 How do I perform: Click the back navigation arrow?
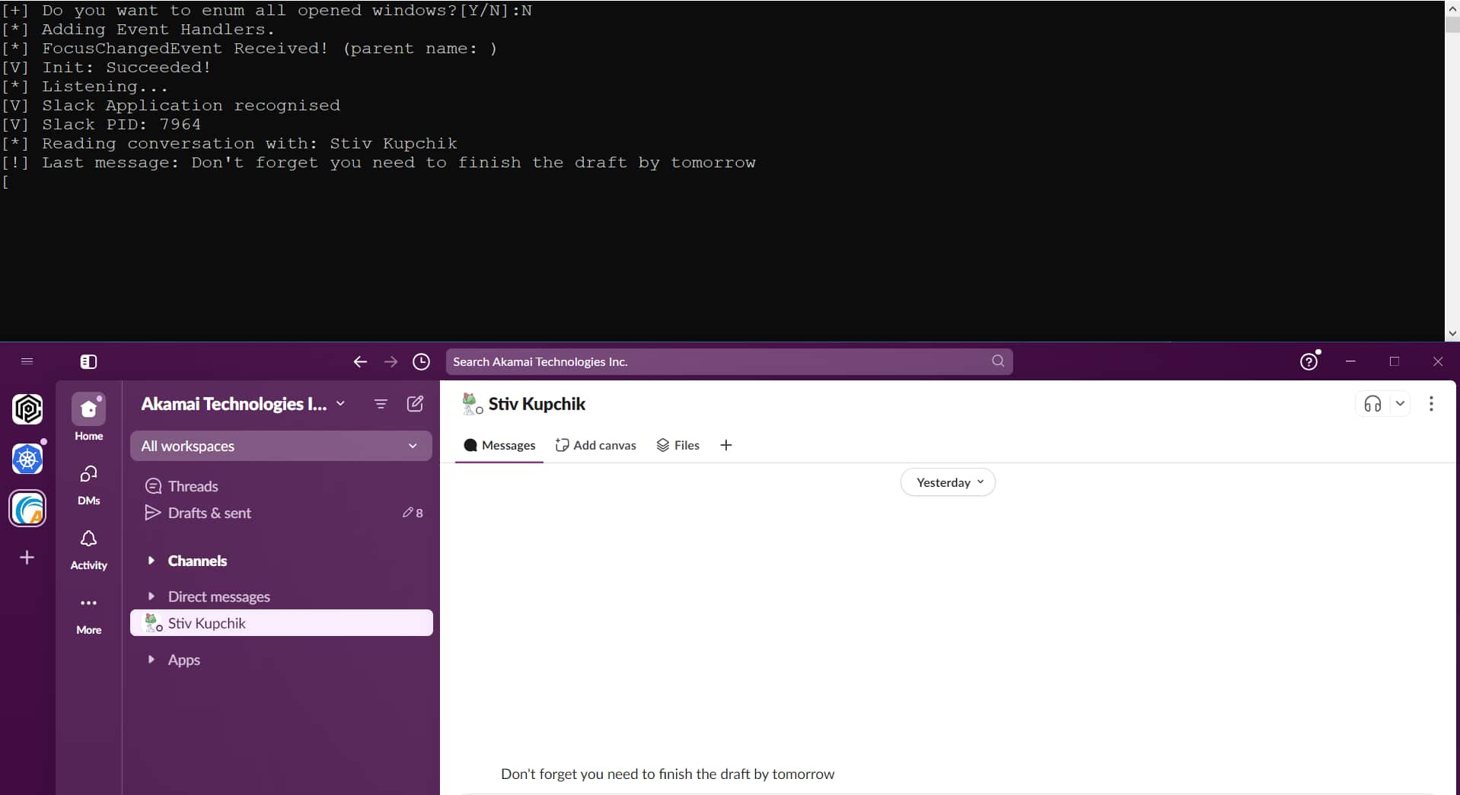click(x=360, y=362)
